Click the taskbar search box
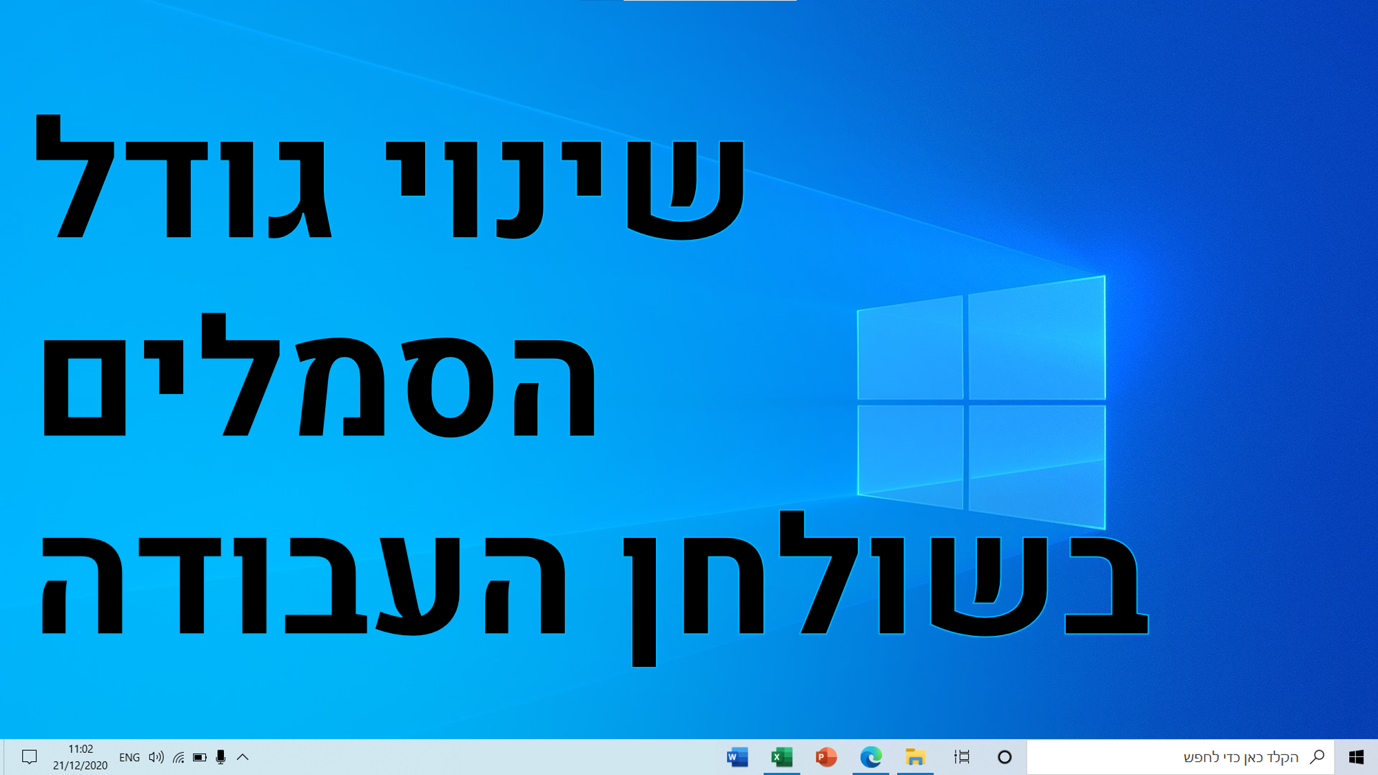 [1180, 757]
